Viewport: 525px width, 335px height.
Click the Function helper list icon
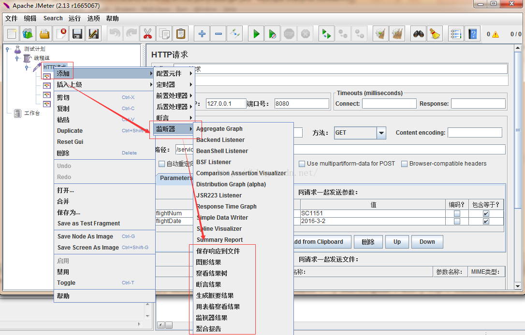click(x=456, y=34)
